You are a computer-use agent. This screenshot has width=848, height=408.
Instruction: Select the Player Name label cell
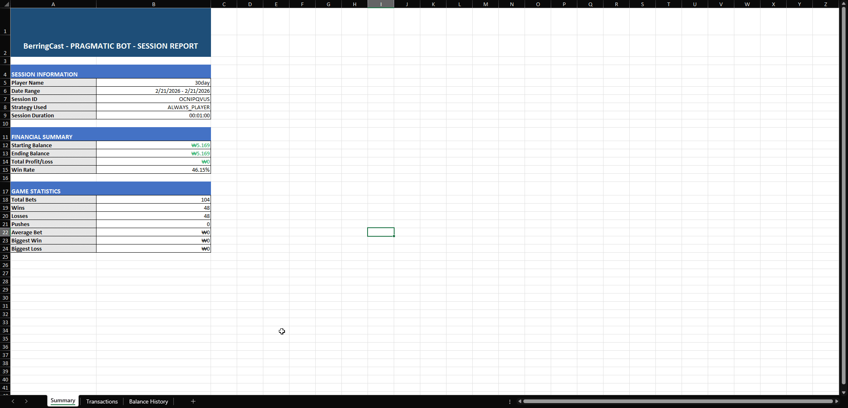point(54,83)
